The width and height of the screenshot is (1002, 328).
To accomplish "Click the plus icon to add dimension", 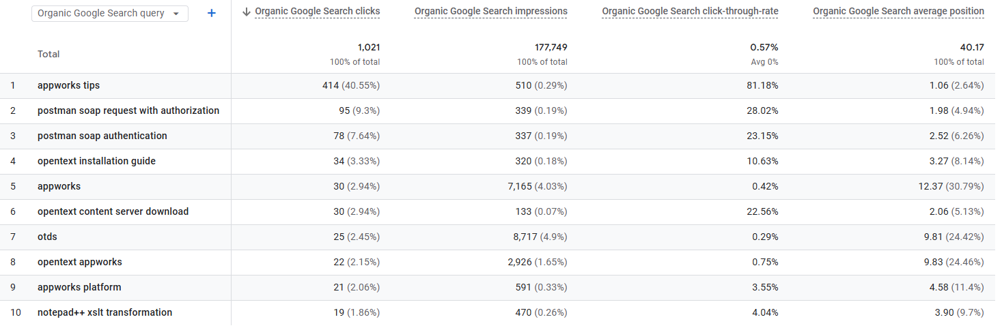I will (x=211, y=13).
